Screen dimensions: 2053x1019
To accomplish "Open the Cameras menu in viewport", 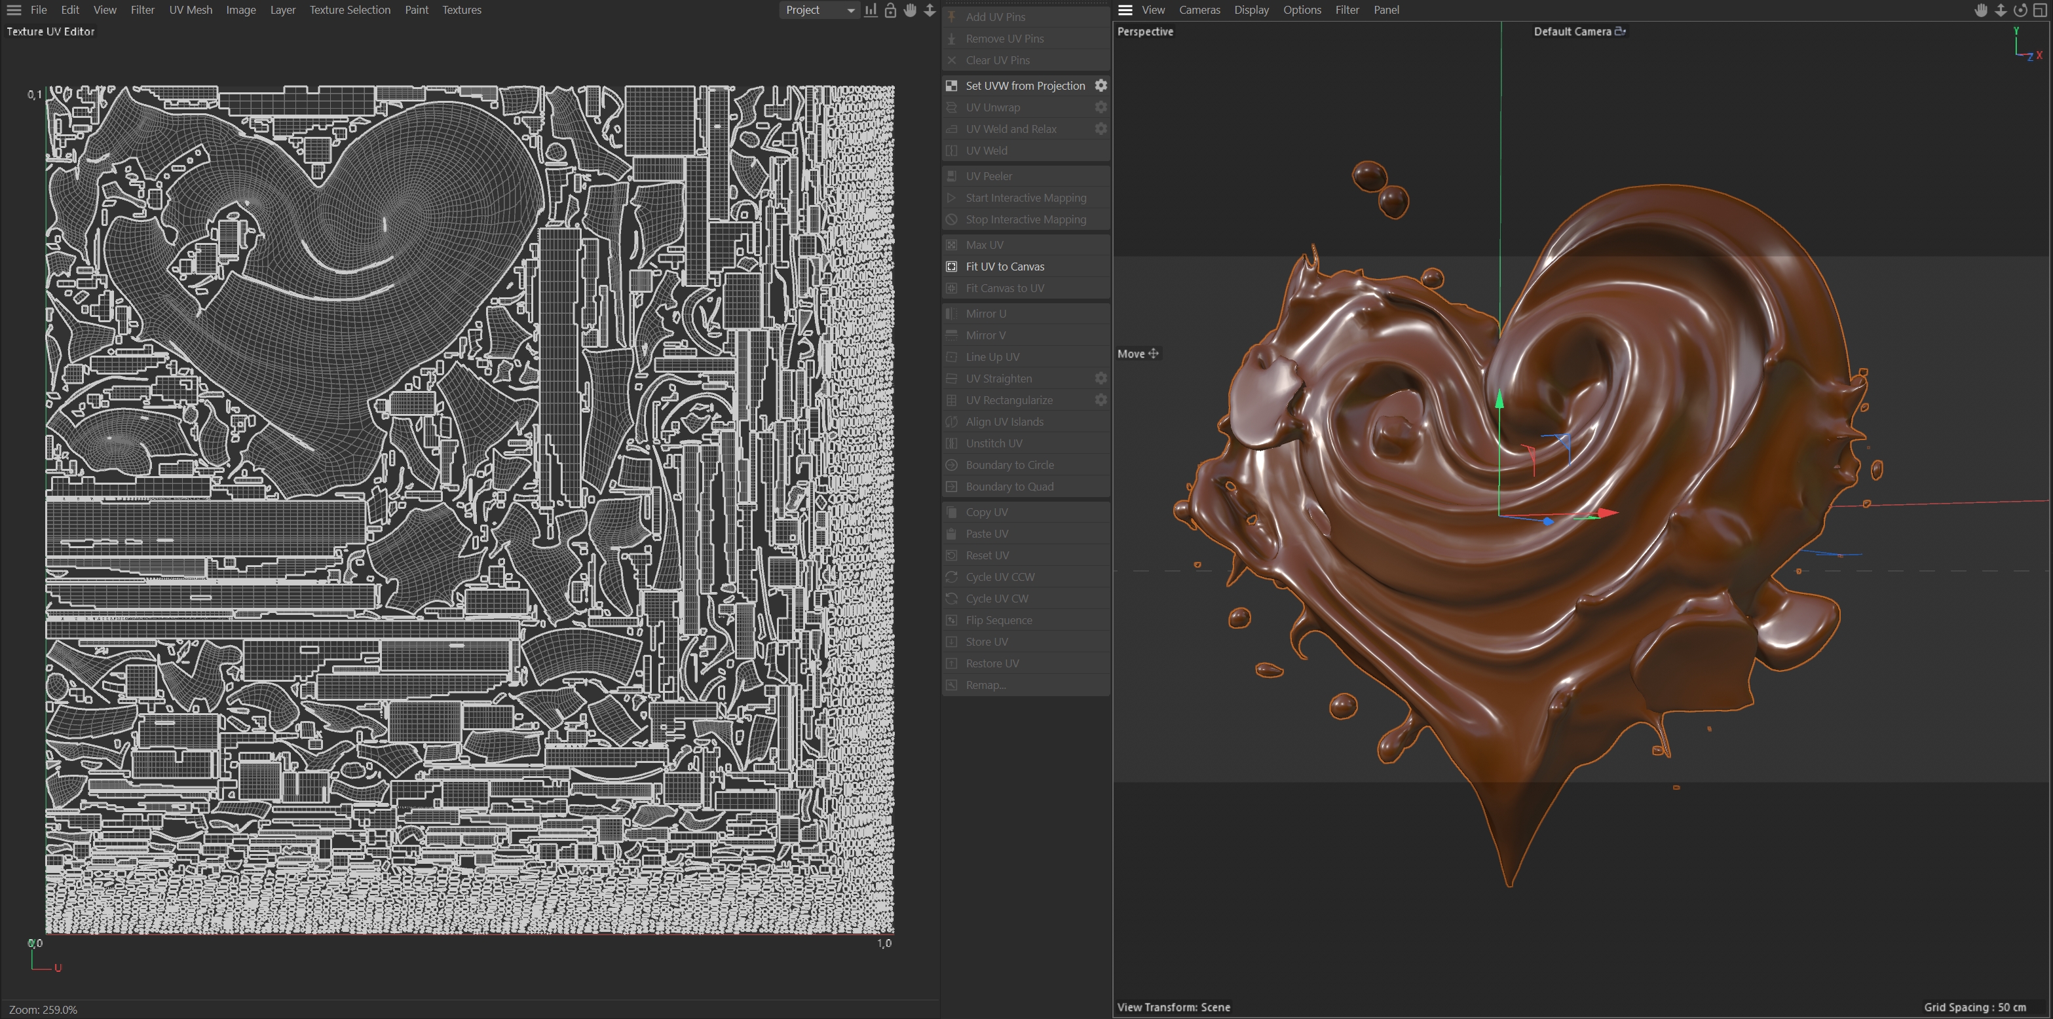I will [x=1199, y=10].
